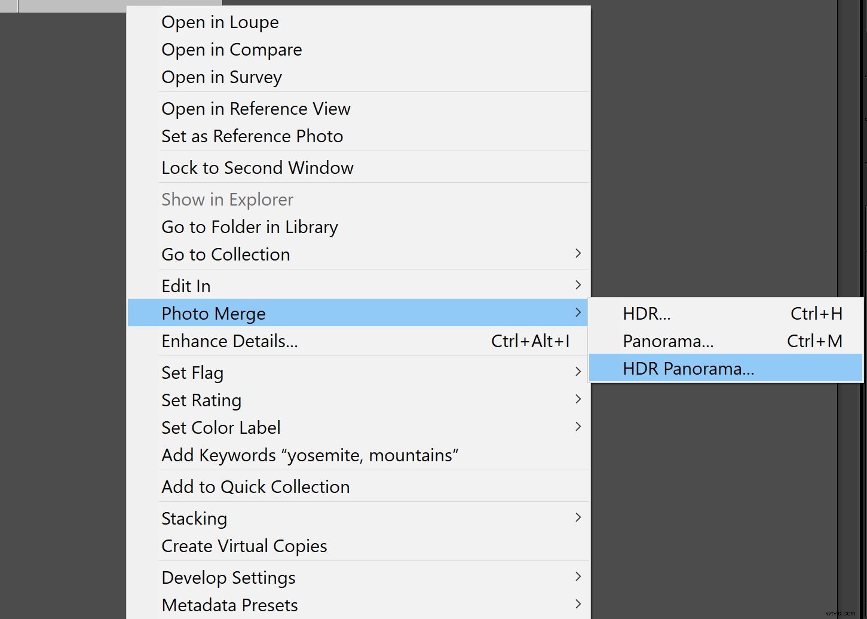
Task: Expand the Edit In submenu
Action: (x=186, y=286)
